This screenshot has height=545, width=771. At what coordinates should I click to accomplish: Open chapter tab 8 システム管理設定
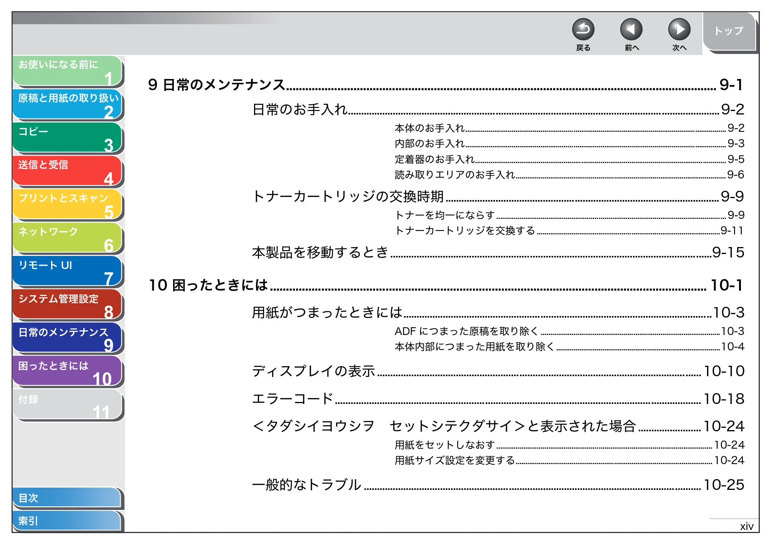point(67,305)
